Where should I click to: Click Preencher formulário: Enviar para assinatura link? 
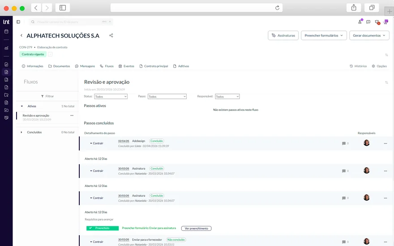[149, 228]
